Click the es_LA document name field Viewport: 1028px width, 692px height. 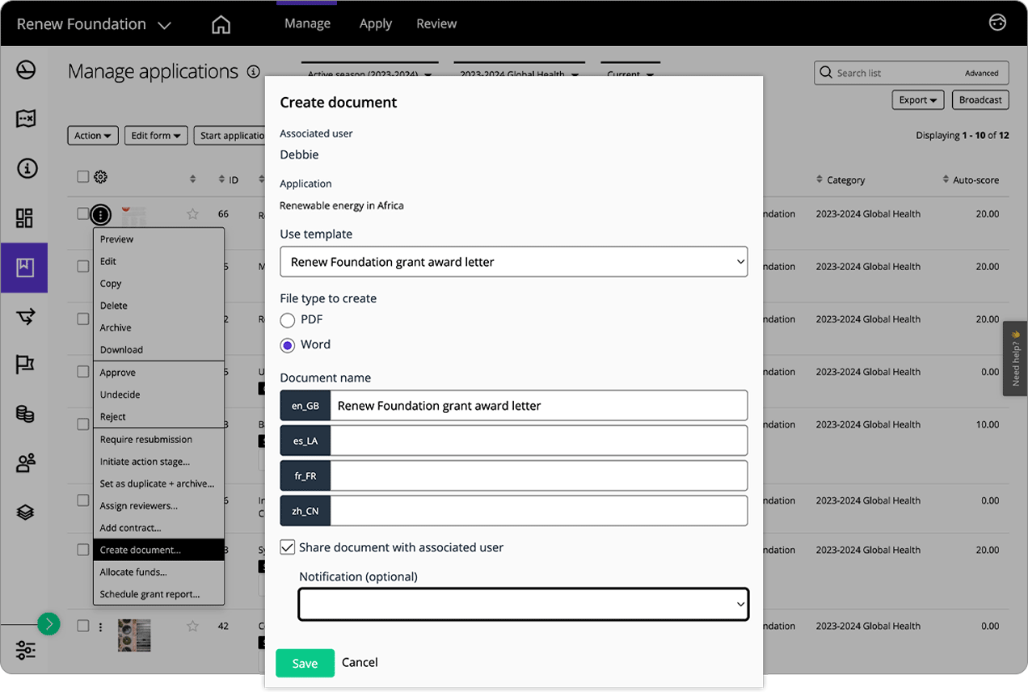538,441
